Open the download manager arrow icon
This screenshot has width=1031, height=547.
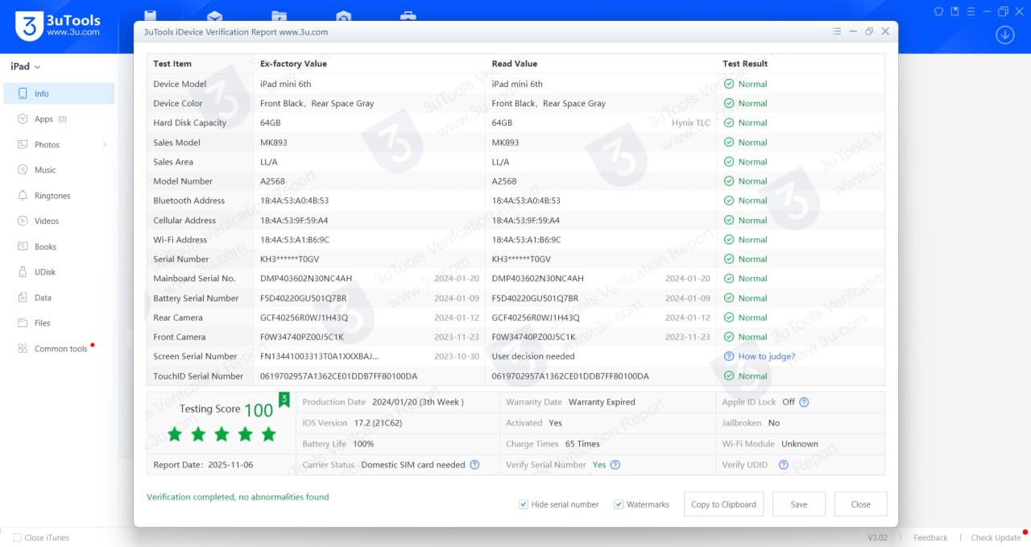pyautogui.click(x=1004, y=35)
